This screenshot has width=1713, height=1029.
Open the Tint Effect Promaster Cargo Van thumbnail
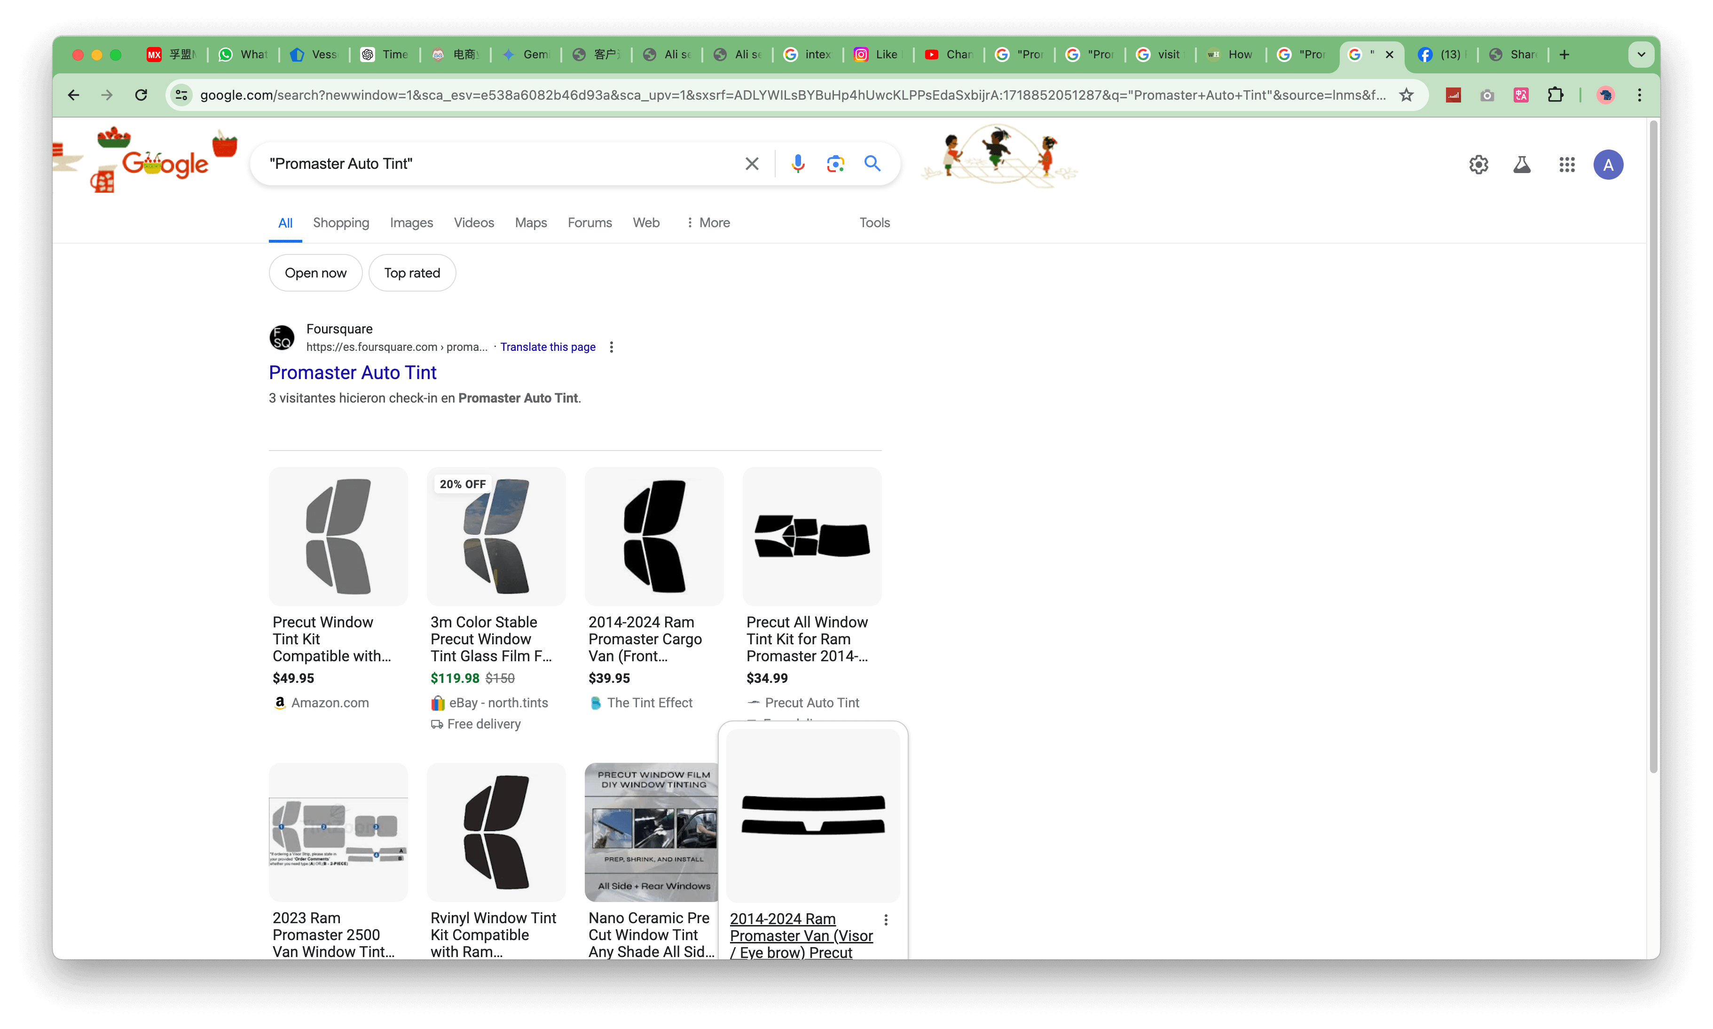point(654,536)
